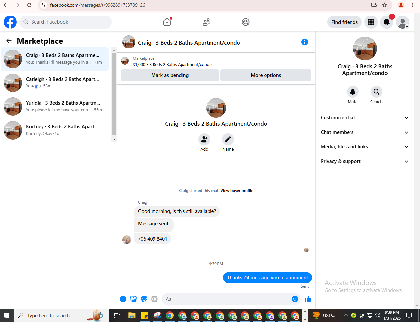
Task: Expand the Chat members section
Action: click(x=365, y=132)
